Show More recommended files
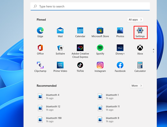Screen dimensions: 167x127 pyautogui.click(x=137, y=86)
